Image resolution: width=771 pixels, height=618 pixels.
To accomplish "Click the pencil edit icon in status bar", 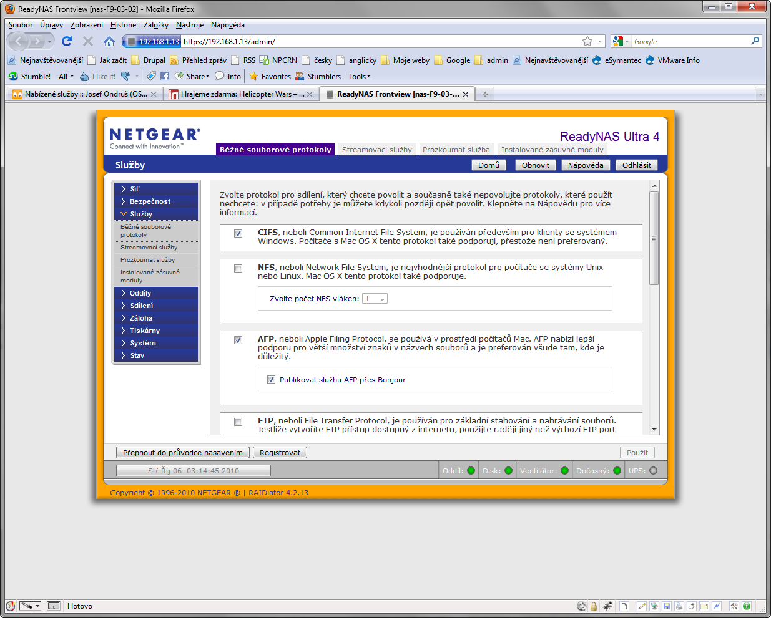I will pos(641,606).
